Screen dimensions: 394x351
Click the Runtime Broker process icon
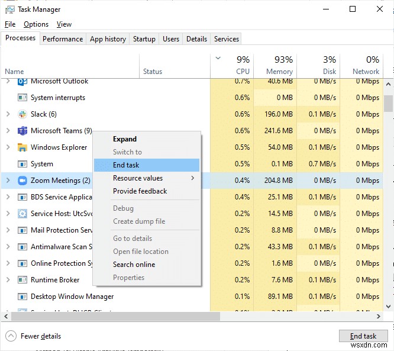(22, 280)
